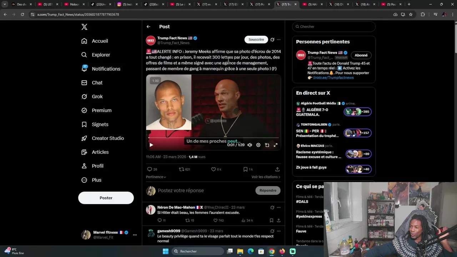Switch to the Pédocr tab

click(x=75, y=4)
